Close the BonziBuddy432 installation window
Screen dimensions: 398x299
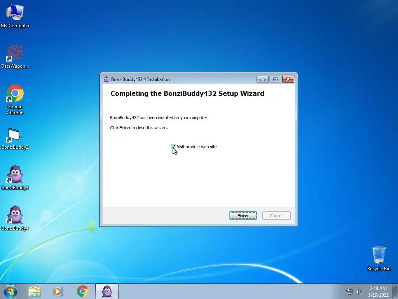pos(288,79)
